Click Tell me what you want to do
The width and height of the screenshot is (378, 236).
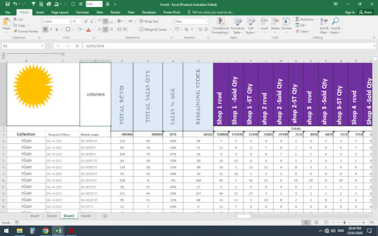pyautogui.click(x=211, y=12)
